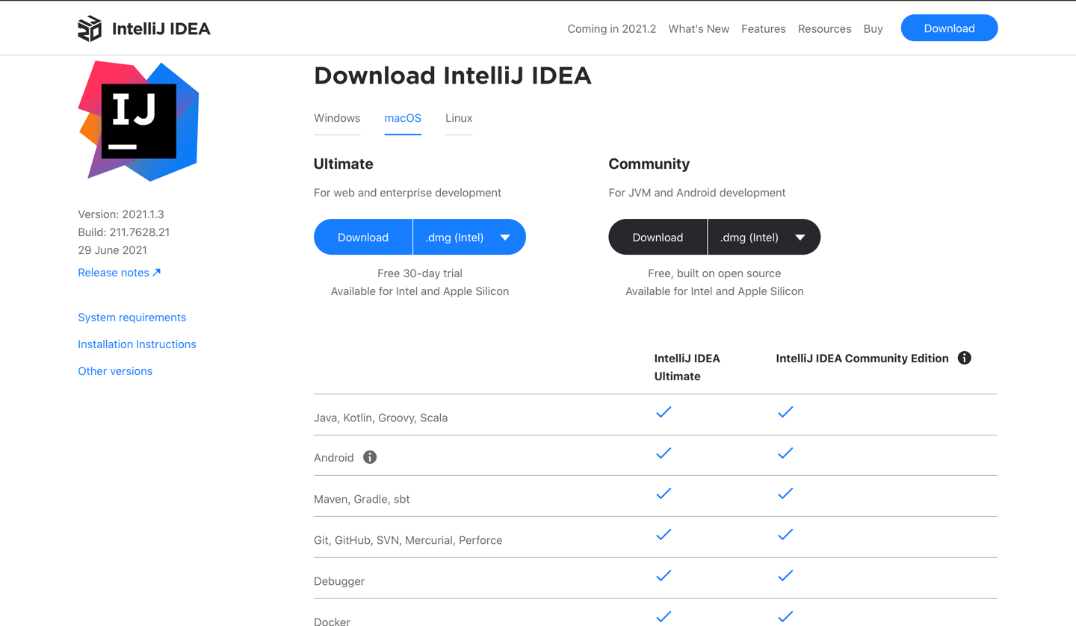Click the 'Version: 2021.1.3' text
This screenshot has width=1076, height=626.
tap(121, 214)
